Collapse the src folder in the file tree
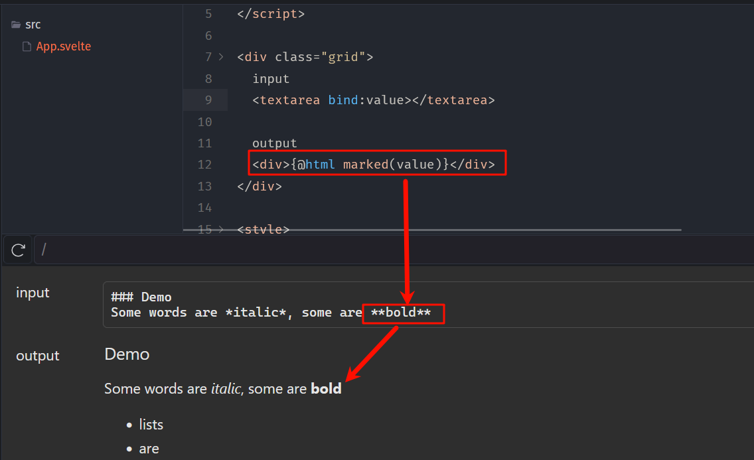Image resolution: width=754 pixels, height=460 pixels. click(x=33, y=25)
